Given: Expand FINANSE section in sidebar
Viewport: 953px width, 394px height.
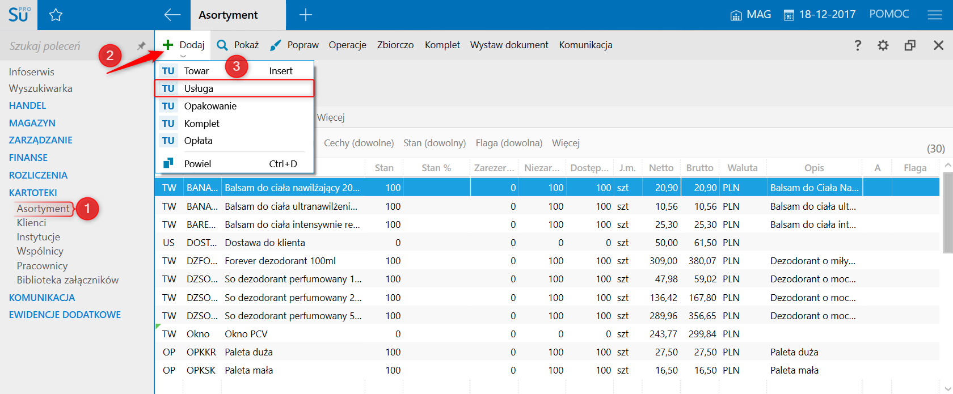Looking at the screenshot, I should [28, 158].
